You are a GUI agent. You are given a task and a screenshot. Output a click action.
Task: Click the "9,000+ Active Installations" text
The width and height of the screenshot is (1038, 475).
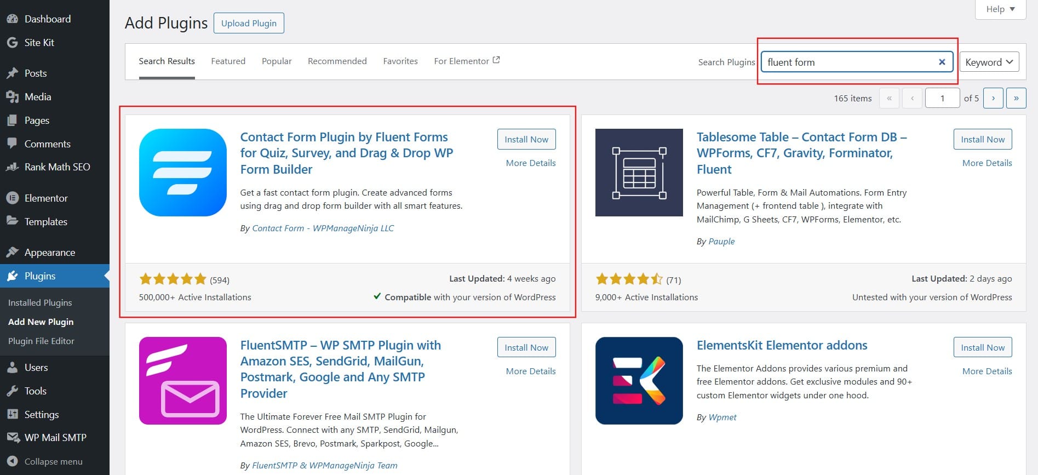pyautogui.click(x=646, y=297)
